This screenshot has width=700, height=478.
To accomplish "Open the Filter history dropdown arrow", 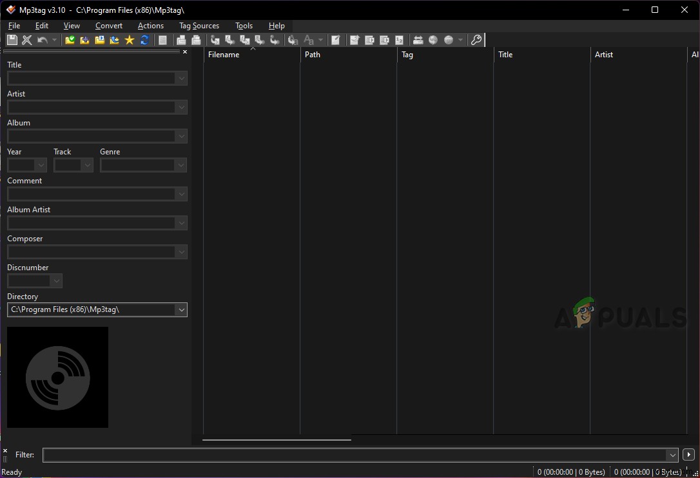I will click(x=673, y=455).
